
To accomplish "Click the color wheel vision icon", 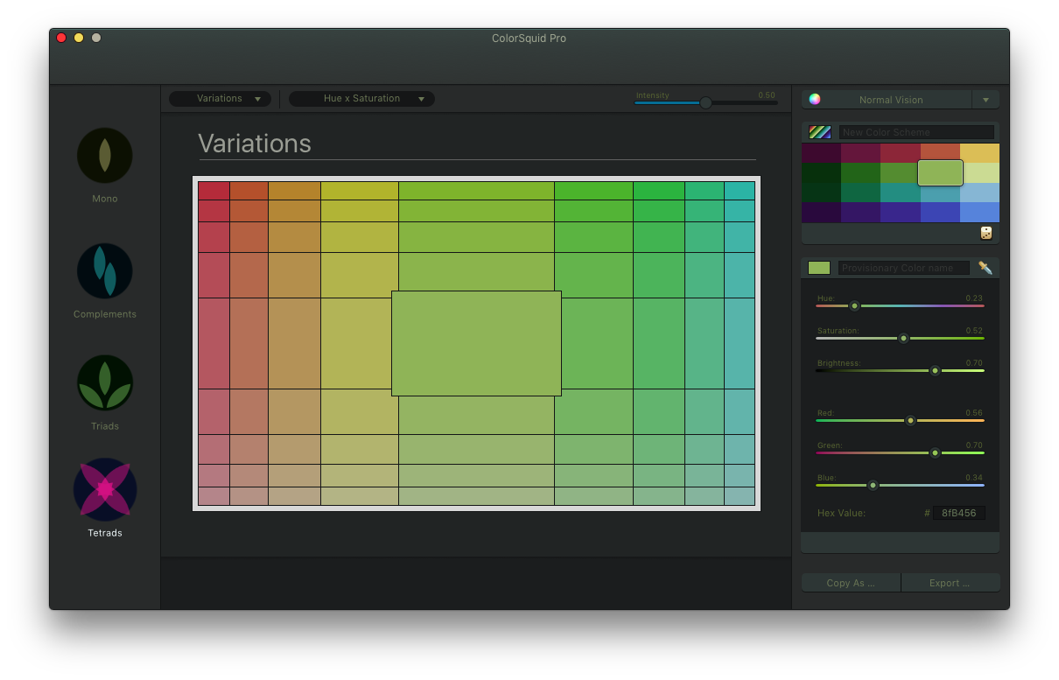I will pyautogui.click(x=815, y=99).
